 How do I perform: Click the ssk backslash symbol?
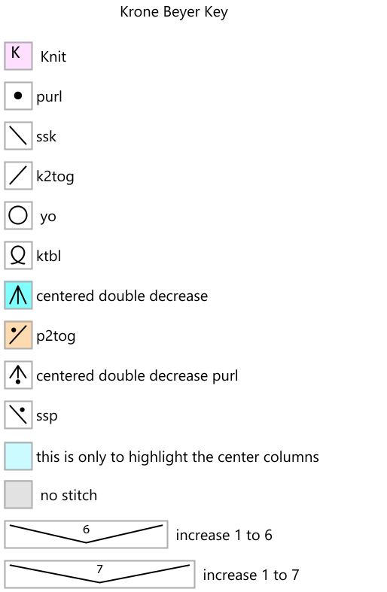click(x=18, y=136)
